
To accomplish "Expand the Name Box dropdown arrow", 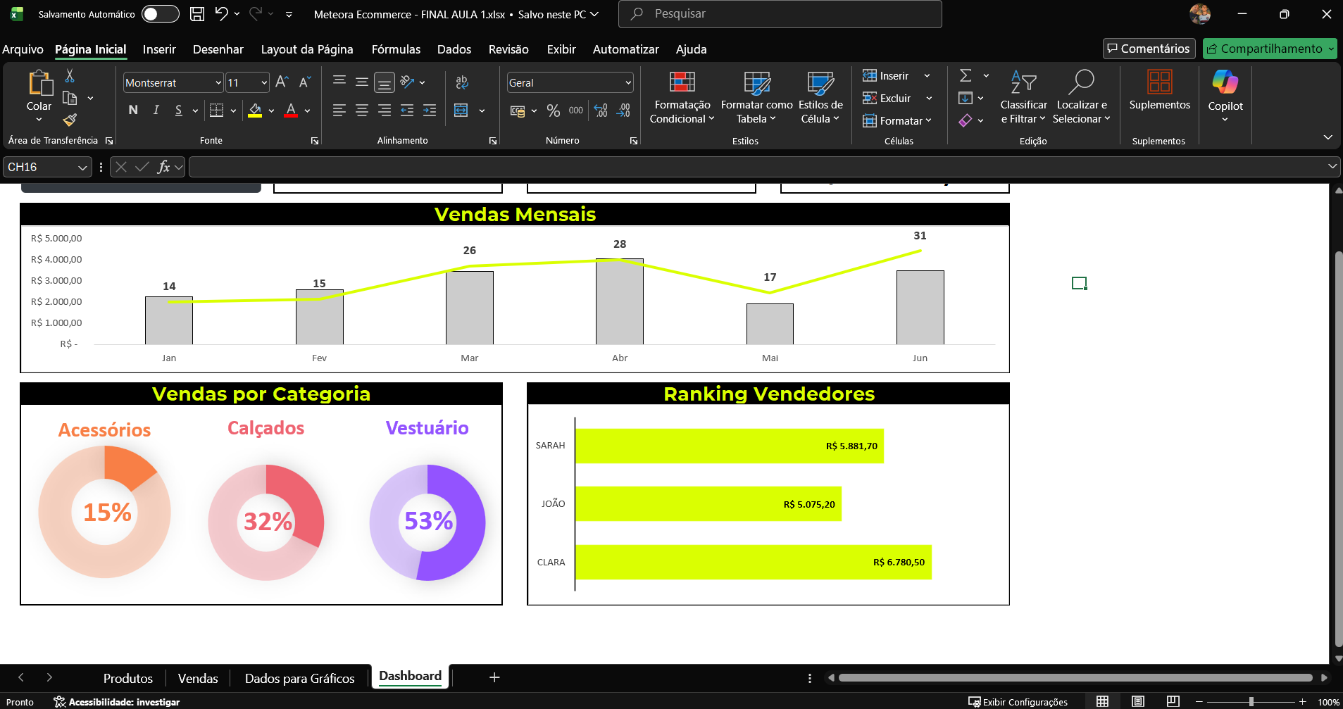I will [82, 168].
